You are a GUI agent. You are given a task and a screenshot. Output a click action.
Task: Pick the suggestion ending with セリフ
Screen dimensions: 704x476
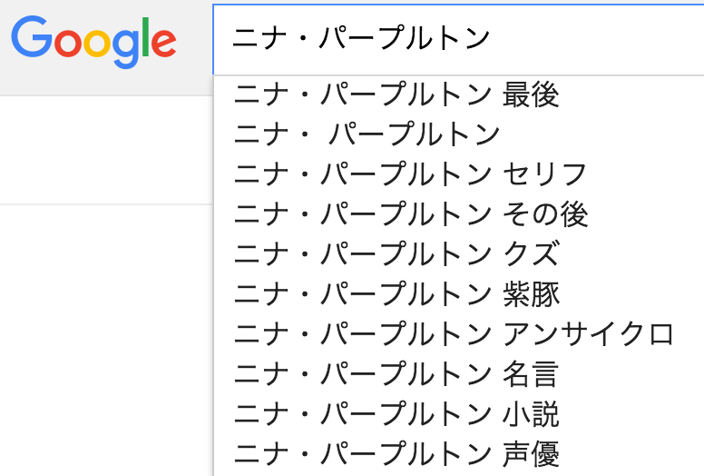tap(459, 174)
